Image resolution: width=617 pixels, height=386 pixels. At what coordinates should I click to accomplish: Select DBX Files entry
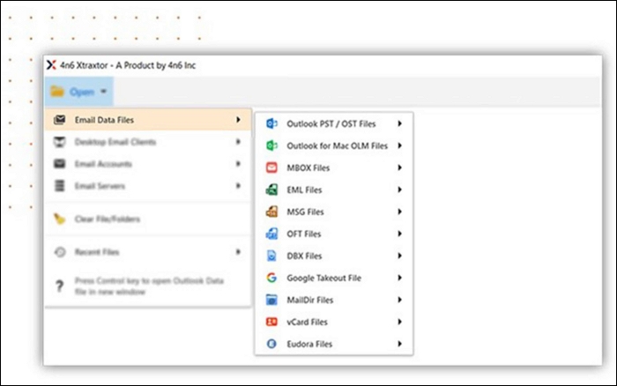click(x=334, y=256)
